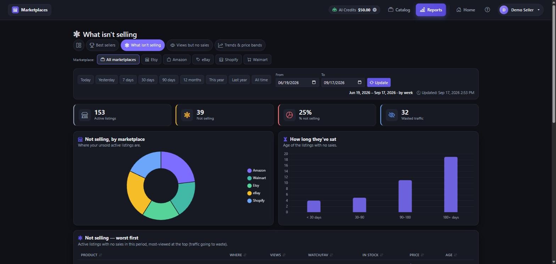Open the From date calendar picker icon
This screenshot has height=264, width=556.
314,83
